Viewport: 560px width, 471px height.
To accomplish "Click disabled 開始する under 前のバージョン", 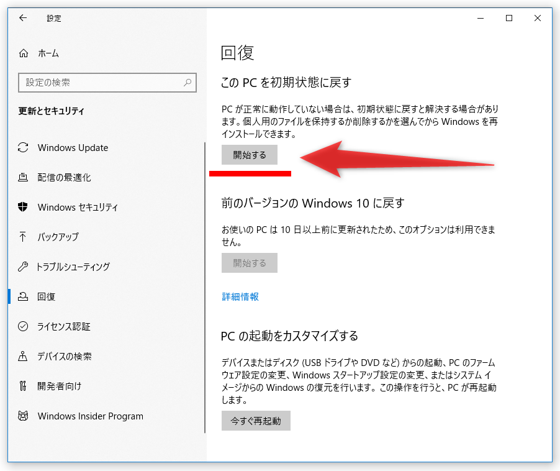I will pyautogui.click(x=250, y=263).
